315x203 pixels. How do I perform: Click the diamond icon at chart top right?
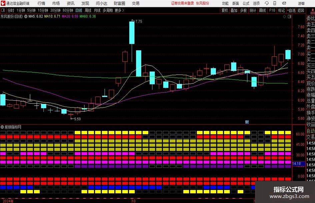click(x=284, y=17)
